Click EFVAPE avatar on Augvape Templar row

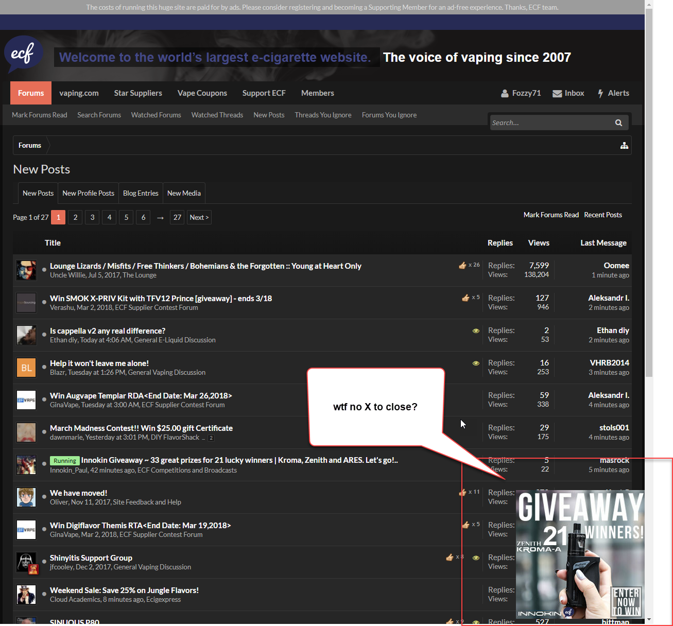pyautogui.click(x=26, y=400)
